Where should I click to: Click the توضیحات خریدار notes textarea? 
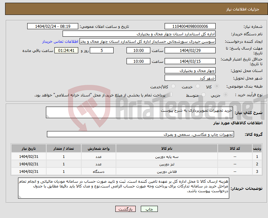(123, 188)
